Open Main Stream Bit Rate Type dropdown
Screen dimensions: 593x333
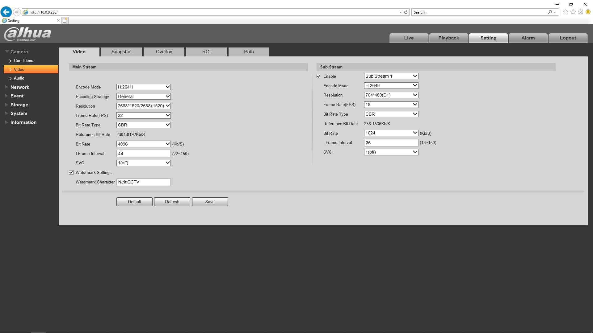click(x=143, y=125)
